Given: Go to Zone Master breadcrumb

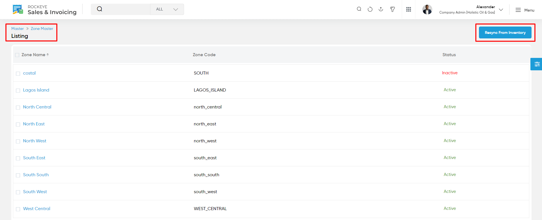Looking at the screenshot, I should (x=42, y=29).
